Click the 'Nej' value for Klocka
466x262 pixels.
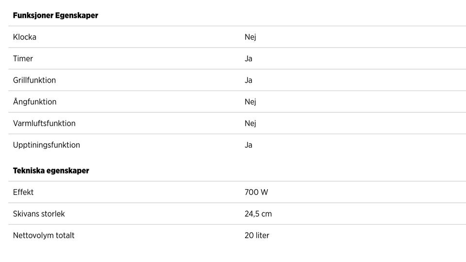tap(250, 37)
